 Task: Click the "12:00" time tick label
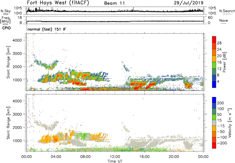click(115, 157)
